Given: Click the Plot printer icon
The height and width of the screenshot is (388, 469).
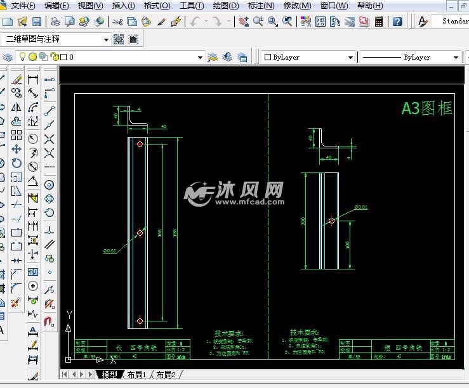Looking at the screenshot, I should tap(55, 22).
